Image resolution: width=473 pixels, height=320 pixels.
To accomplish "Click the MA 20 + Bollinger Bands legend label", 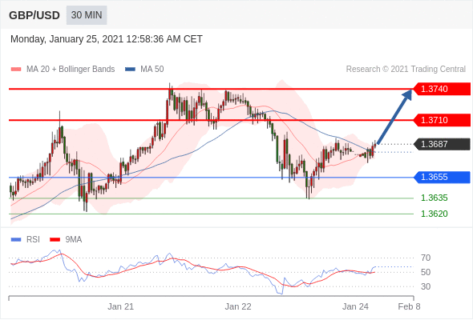I will (71, 70).
